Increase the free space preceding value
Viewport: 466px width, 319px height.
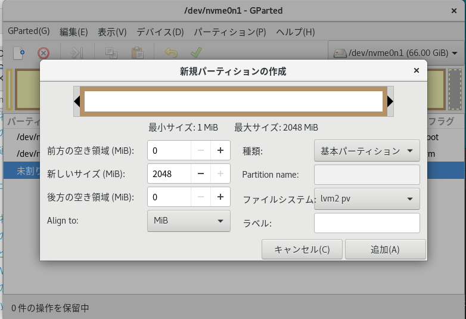pyautogui.click(x=220, y=150)
